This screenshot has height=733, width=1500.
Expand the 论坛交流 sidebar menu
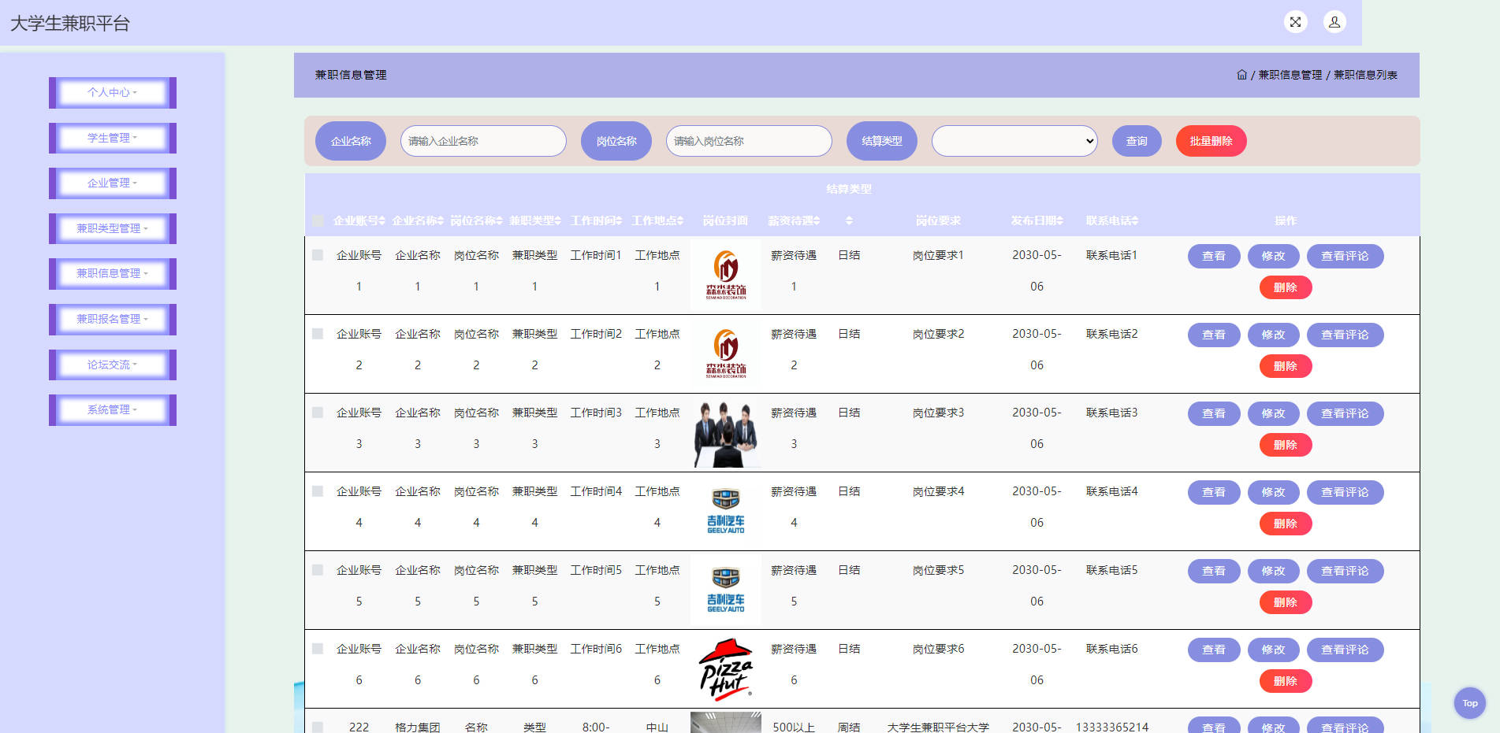coord(112,365)
